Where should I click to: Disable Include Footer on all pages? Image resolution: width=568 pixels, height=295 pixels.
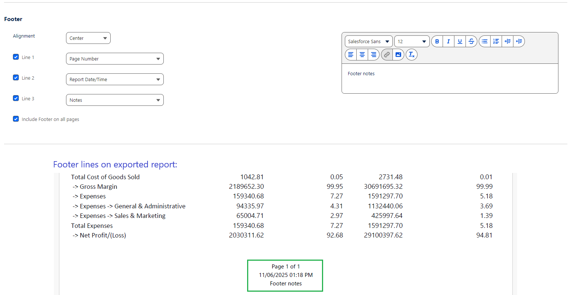[16, 119]
